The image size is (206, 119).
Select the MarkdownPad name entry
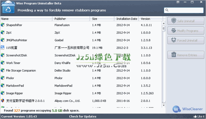(x=15, y=86)
